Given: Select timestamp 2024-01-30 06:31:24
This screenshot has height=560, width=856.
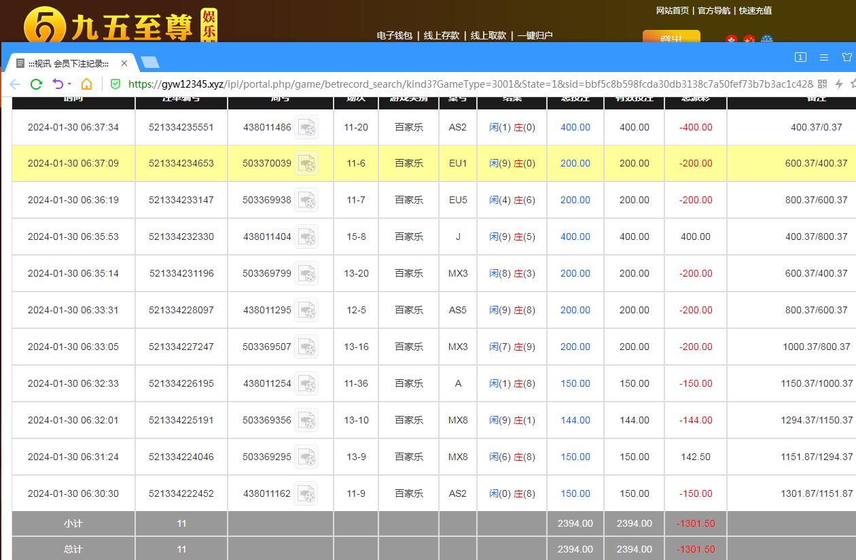Looking at the screenshot, I should [x=73, y=457].
